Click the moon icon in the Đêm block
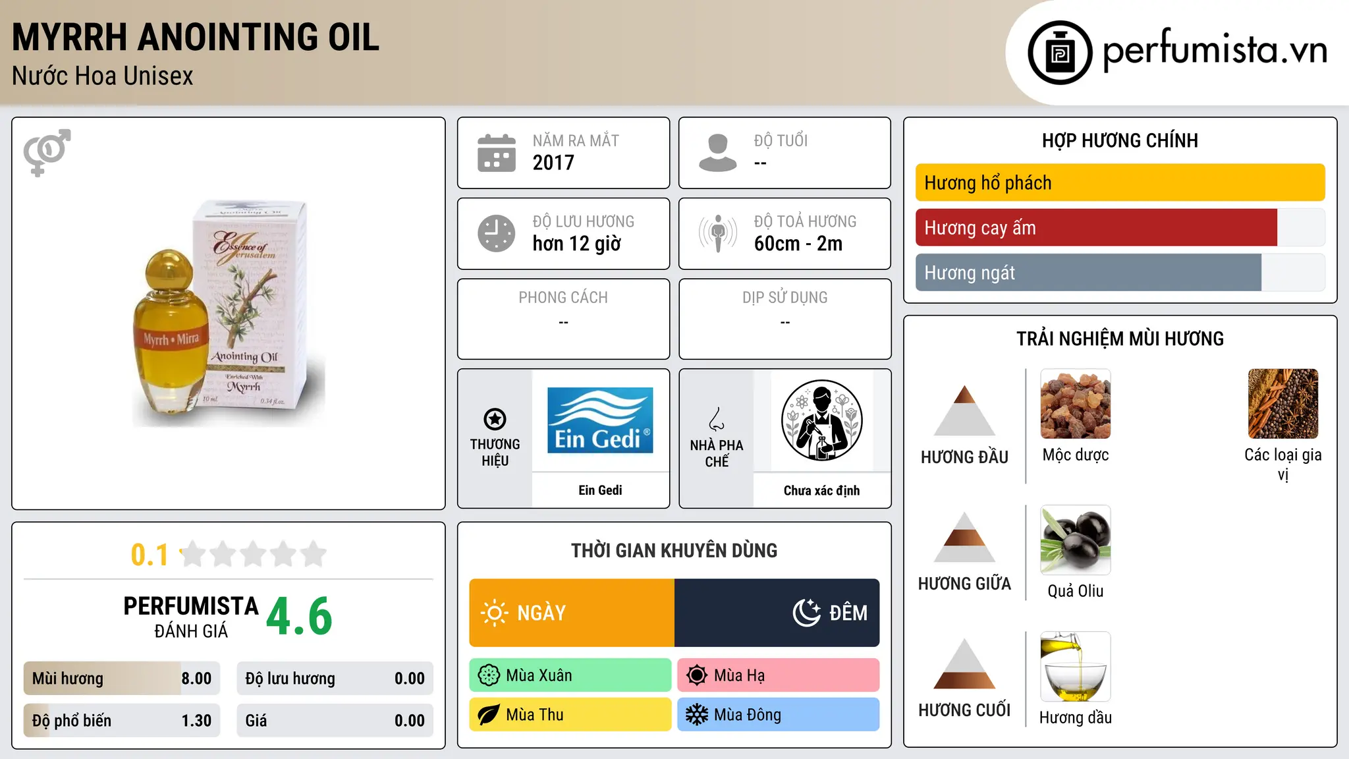Image resolution: width=1349 pixels, height=759 pixels. click(x=807, y=613)
